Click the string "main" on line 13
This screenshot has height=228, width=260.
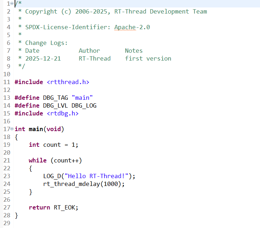82,98
